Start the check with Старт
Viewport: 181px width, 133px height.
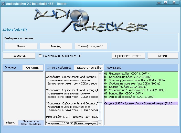163,56
